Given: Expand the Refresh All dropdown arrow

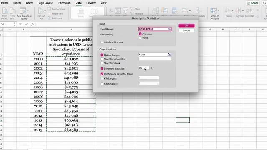Looking at the screenshot, I should tap(45, 11).
